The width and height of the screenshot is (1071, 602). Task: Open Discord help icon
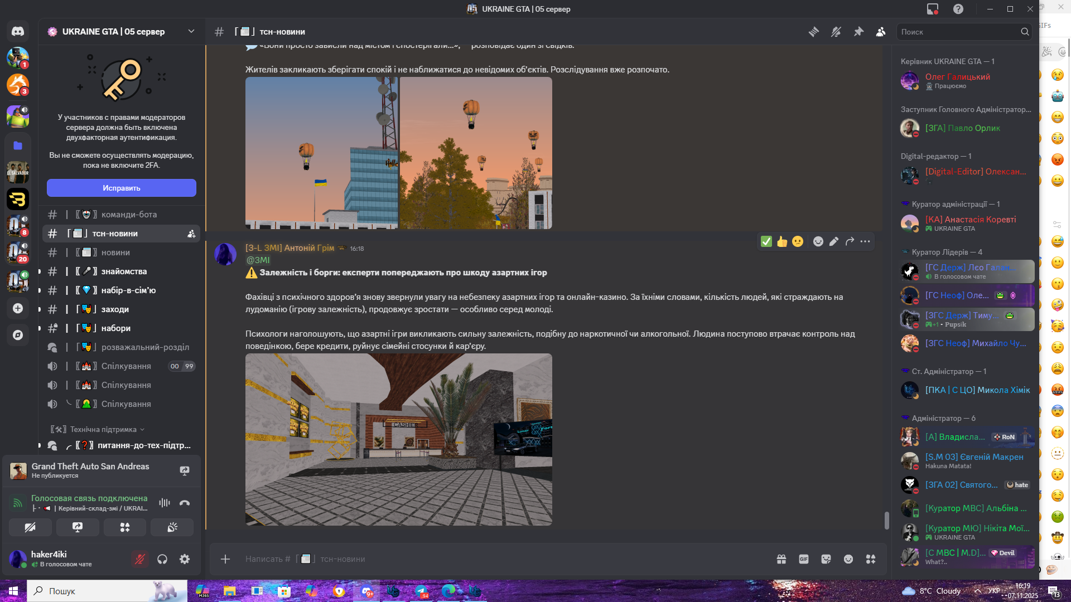pos(958,9)
